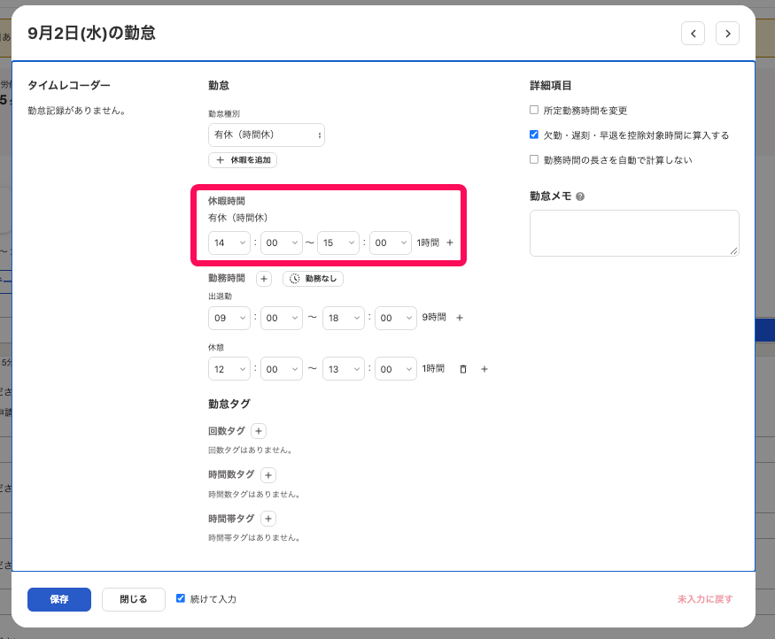This screenshot has height=639, width=775.
Task: Click タイムレコーダー heading
Action: [69, 86]
